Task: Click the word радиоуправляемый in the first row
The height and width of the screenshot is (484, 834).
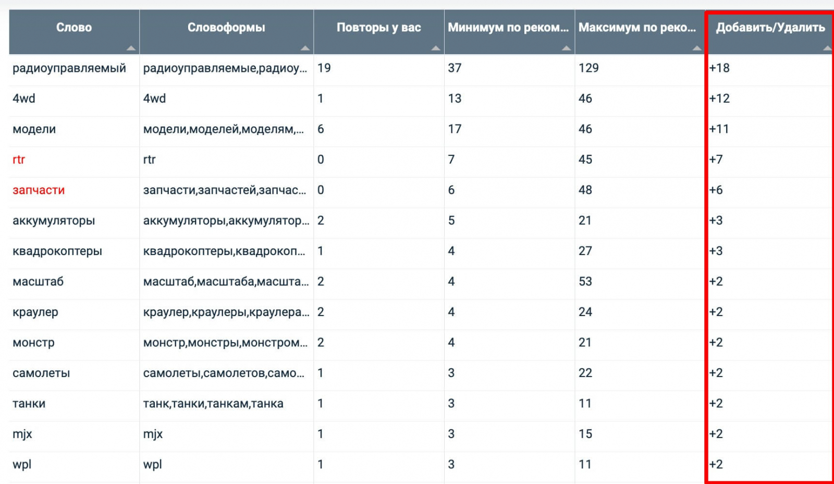Action: click(x=69, y=68)
